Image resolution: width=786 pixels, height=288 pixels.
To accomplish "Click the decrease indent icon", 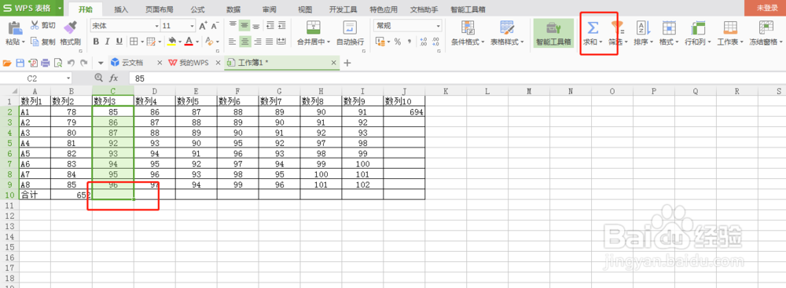I will [270, 26].
